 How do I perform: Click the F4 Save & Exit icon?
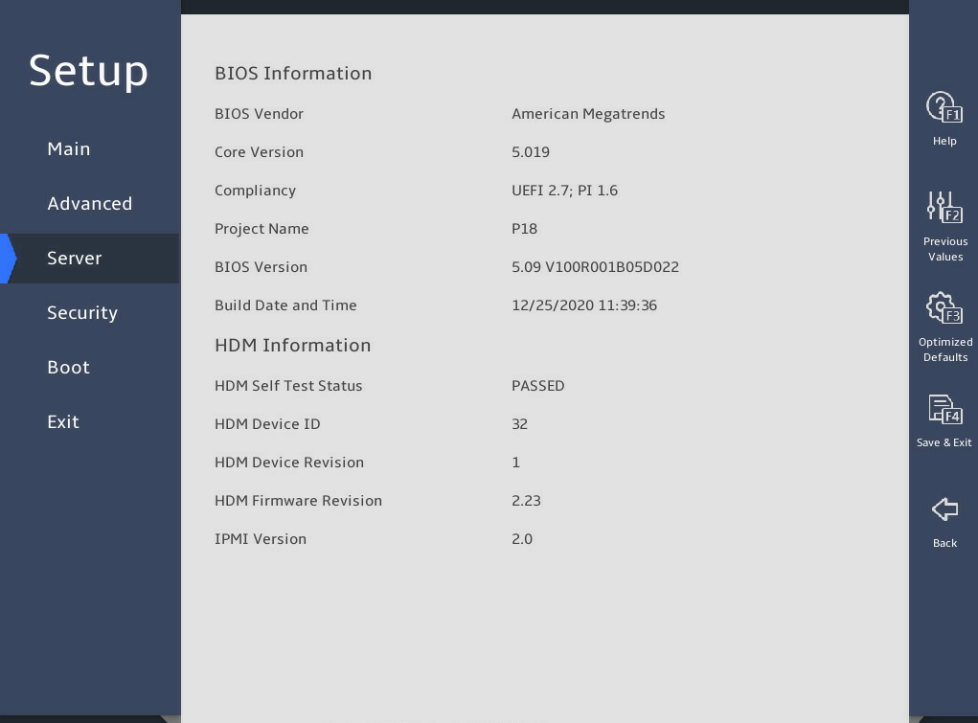944,409
